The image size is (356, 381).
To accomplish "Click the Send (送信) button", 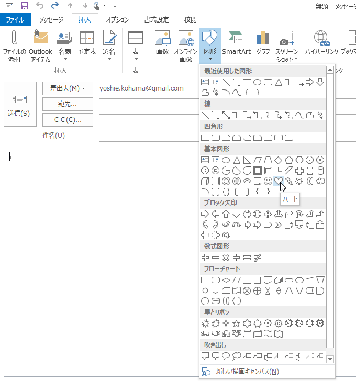I will tap(20, 104).
